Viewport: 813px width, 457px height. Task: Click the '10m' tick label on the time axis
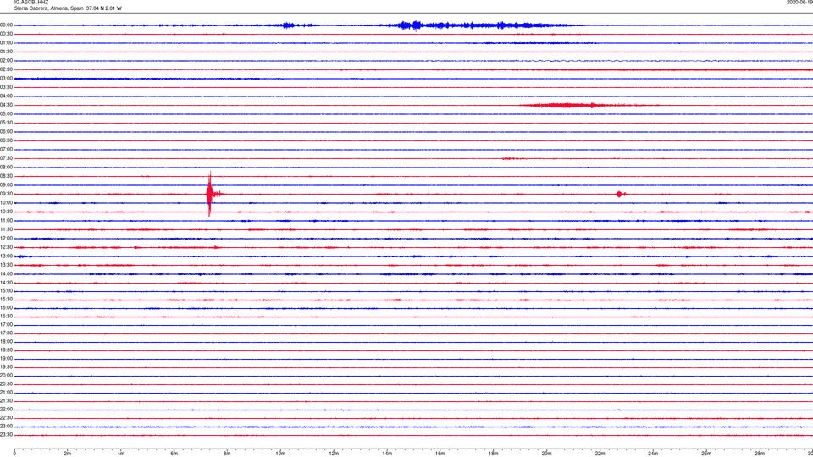(280, 454)
